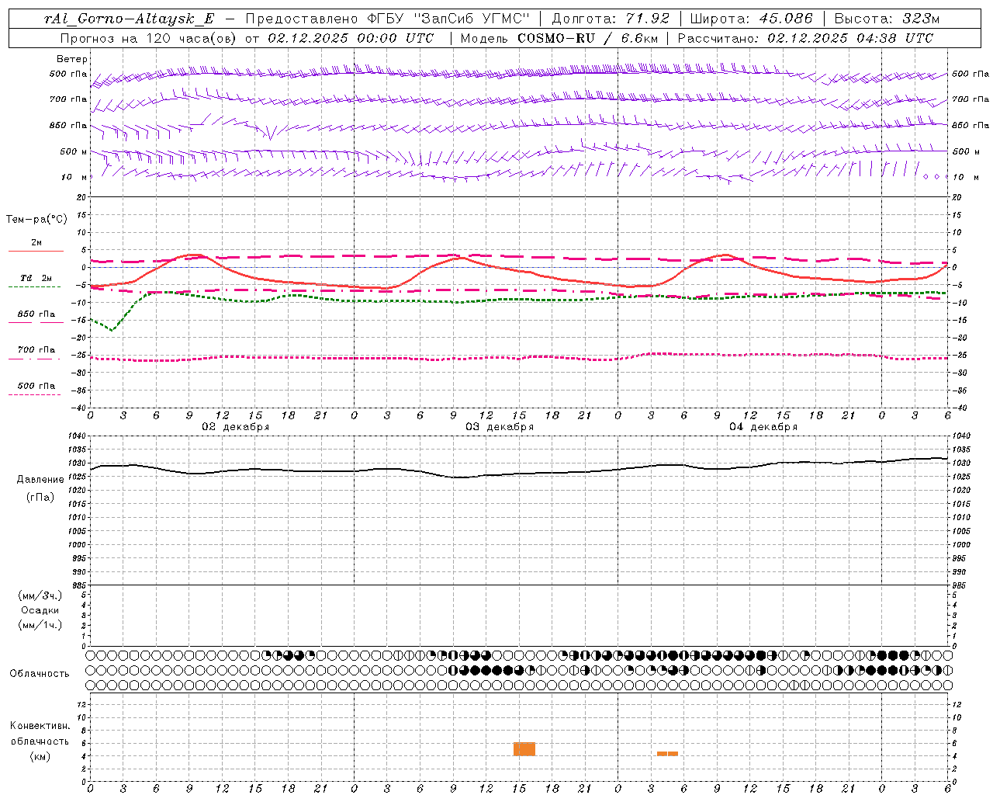Click the Рассчитано: 02.12.2025 04:38 UTC timestamp

[805, 38]
